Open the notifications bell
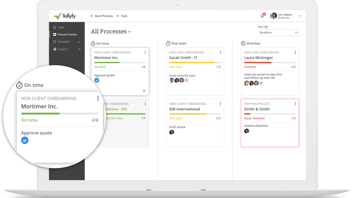The image size is (351, 198). (x=262, y=16)
